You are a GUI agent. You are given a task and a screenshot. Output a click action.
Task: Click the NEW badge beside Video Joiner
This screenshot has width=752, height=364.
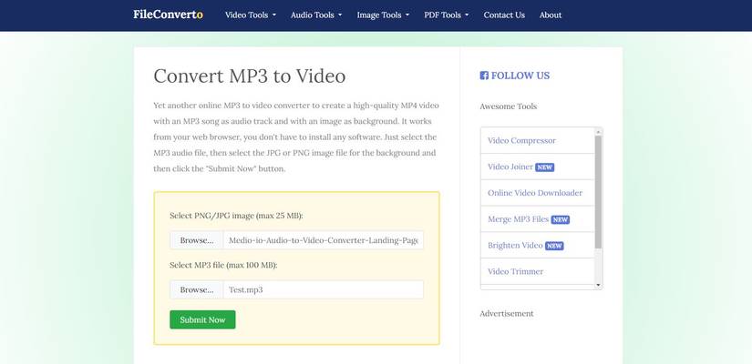tap(544, 167)
